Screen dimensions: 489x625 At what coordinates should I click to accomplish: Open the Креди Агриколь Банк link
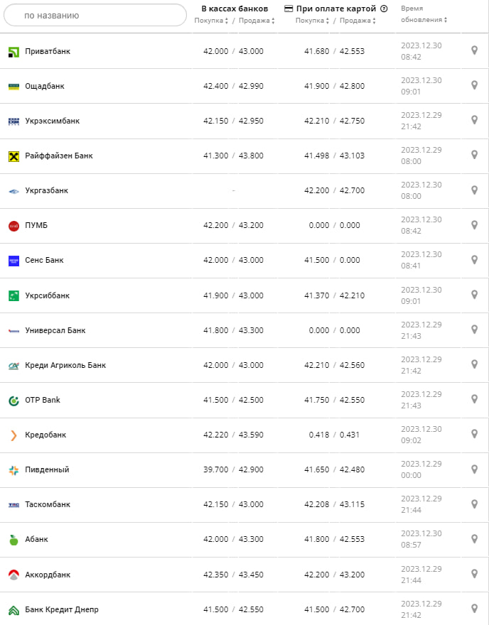coord(65,365)
